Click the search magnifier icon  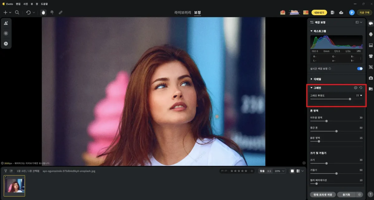(x=17, y=12)
